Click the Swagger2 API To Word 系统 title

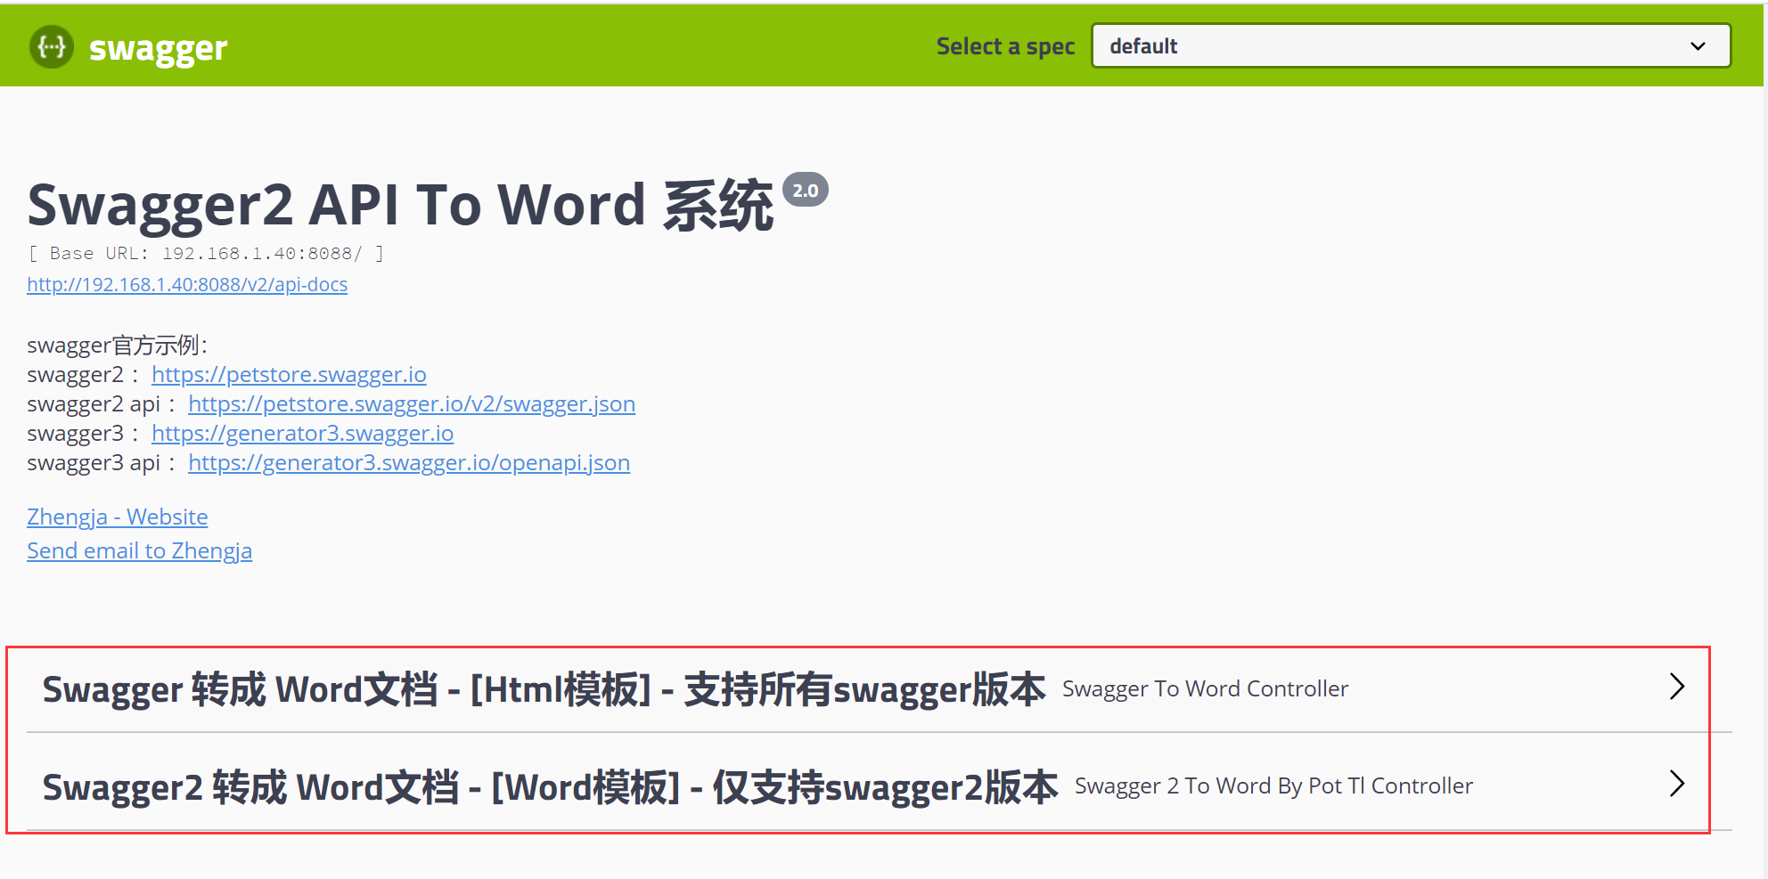click(x=400, y=205)
